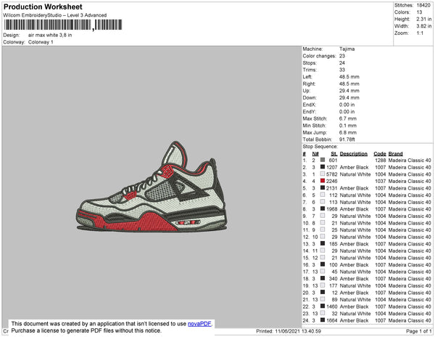This screenshot has width=435, height=337.
Task: Click the EndX value 0.00 in
Action: coord(347,105)
